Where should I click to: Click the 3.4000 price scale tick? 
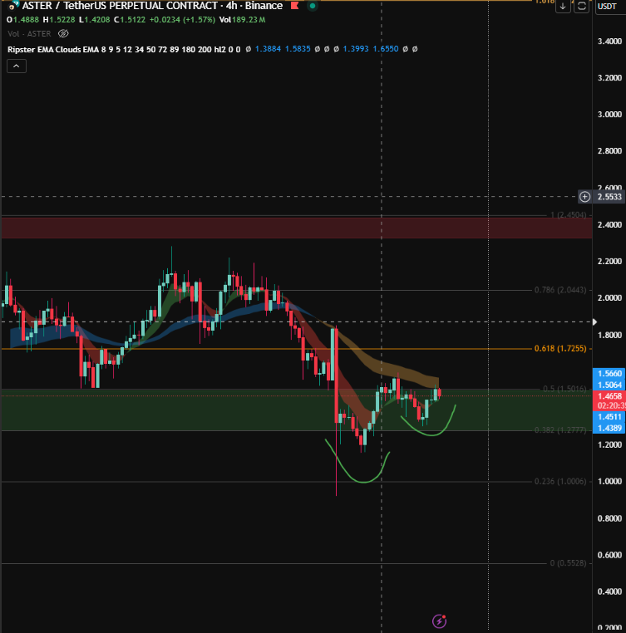609,42
